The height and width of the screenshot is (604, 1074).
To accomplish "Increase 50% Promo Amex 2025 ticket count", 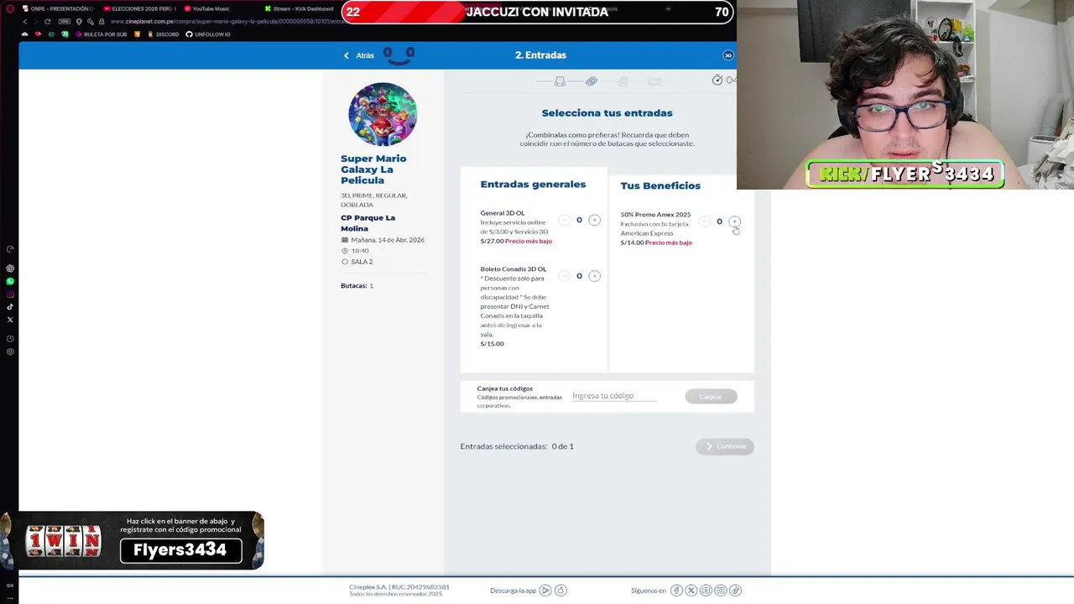I will point(734,221).
